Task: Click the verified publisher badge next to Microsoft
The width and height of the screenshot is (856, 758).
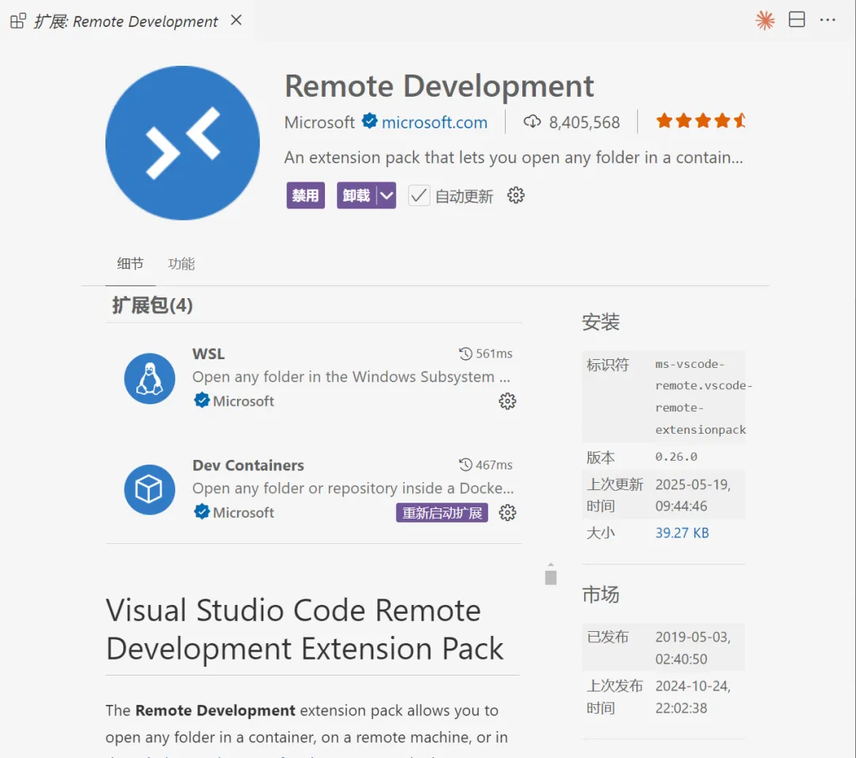Action: coord(369,121)
